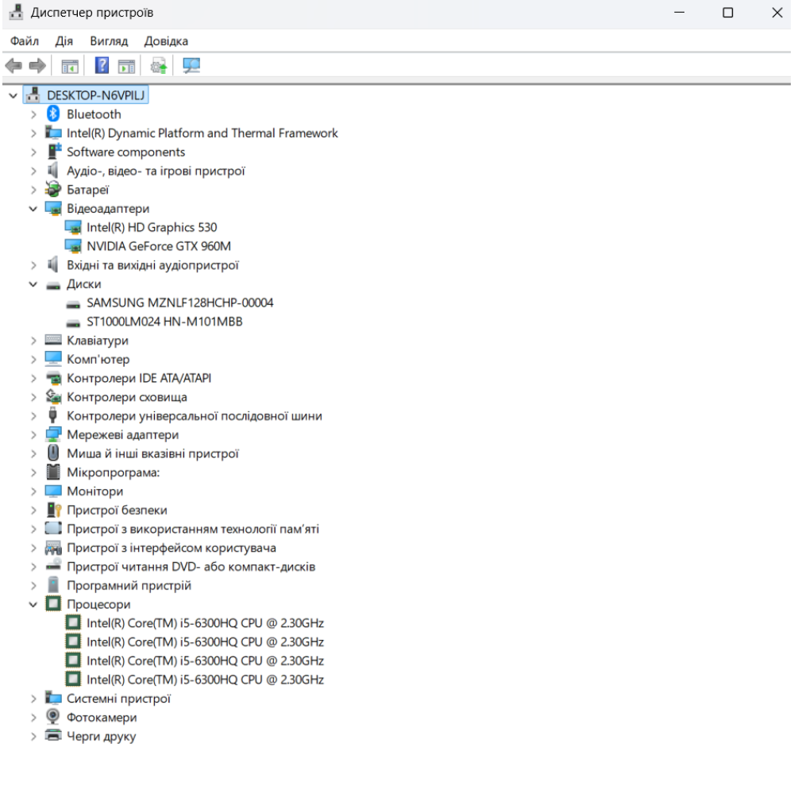This screenshot has width=794, height=794.
Task: Open the blue question mark Help icon
Action: click(x=102, y=66)
